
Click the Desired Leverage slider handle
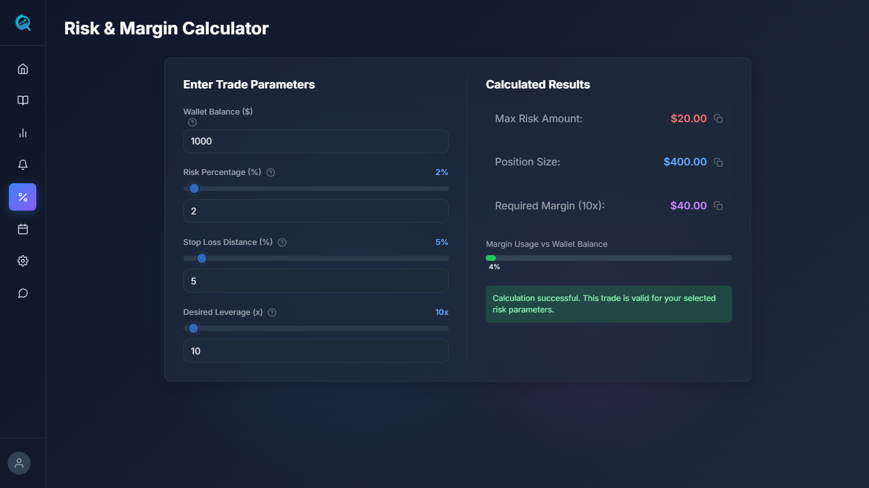coord(194,328)
